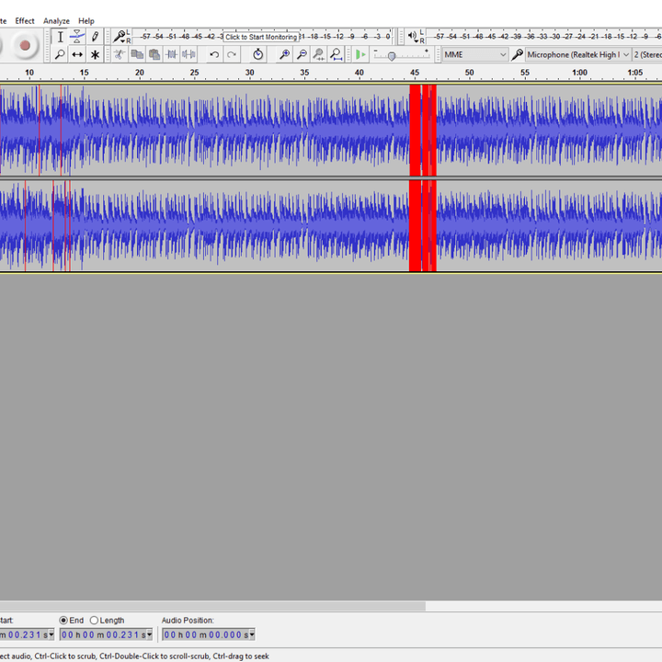Click Trim audio outside selection icon
Screen dimensions: 662x662
(x=171, y=54)
